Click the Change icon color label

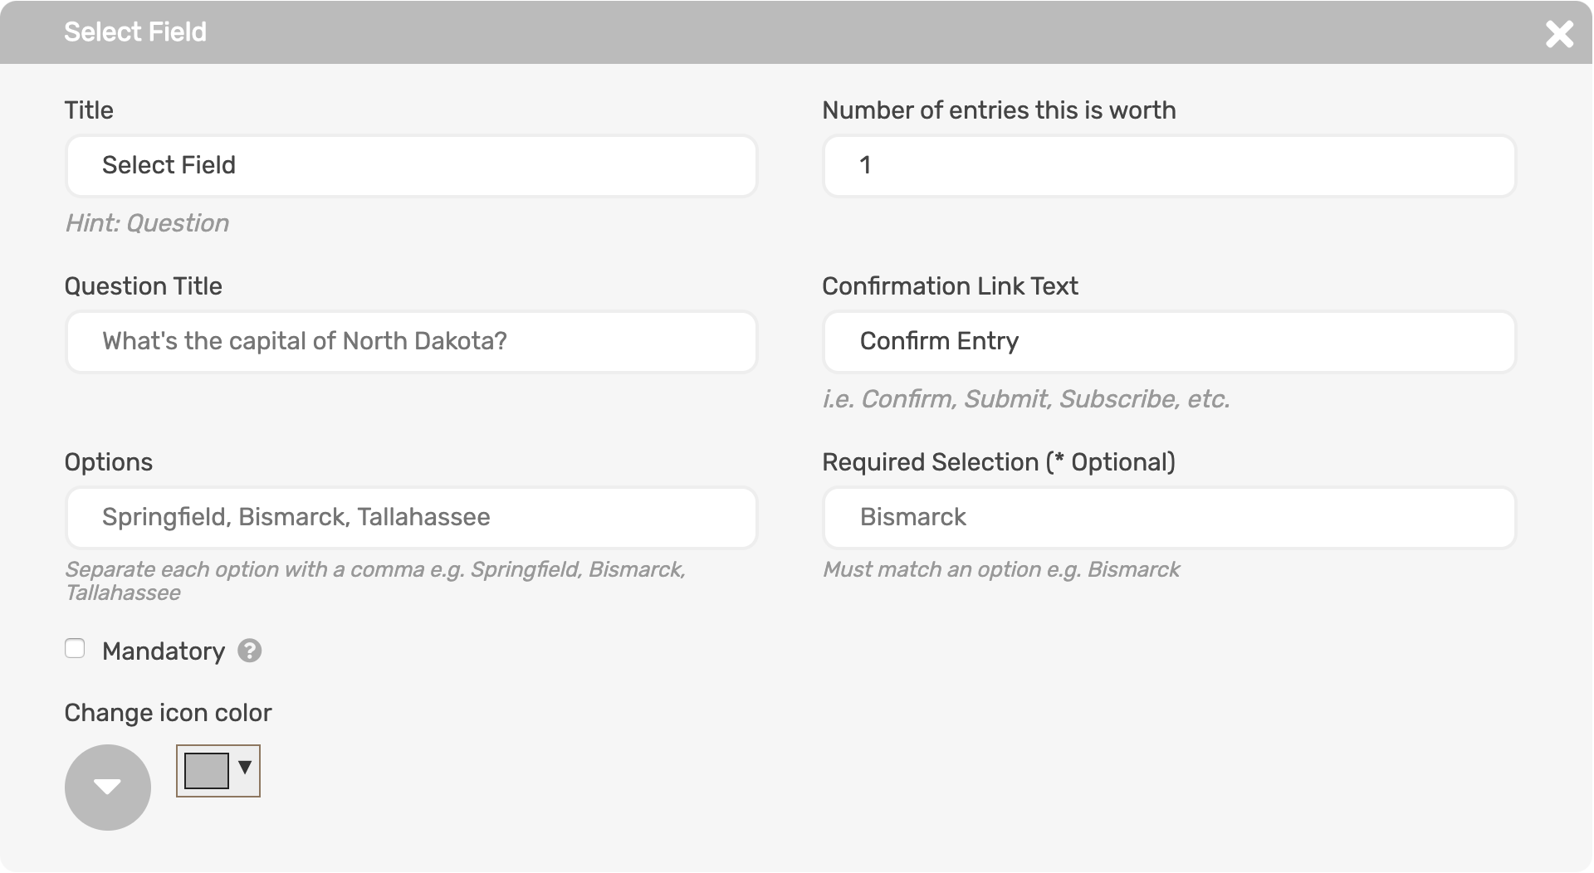(169, 712)
